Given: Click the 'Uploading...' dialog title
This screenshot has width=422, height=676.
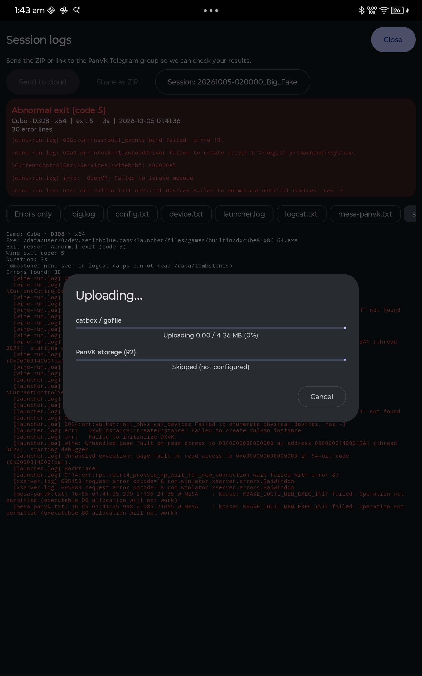Looking at the screenshot, I should tap(109, 295).
